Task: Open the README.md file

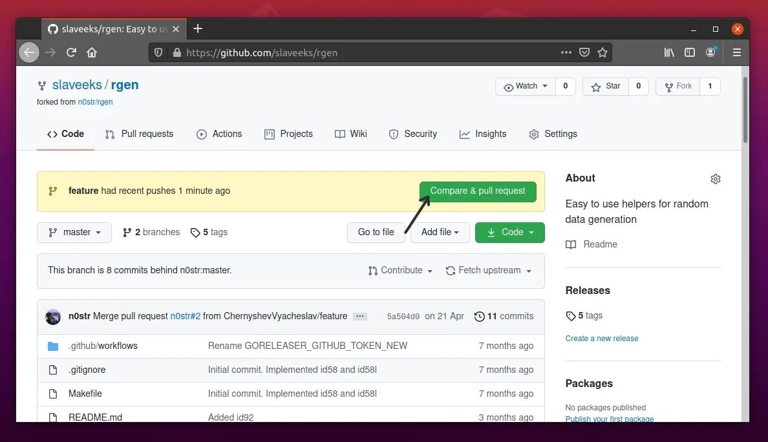Action: tap(95, 417)
